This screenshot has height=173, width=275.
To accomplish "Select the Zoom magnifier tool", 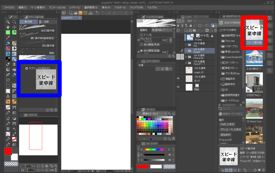I will pos(14,22).
